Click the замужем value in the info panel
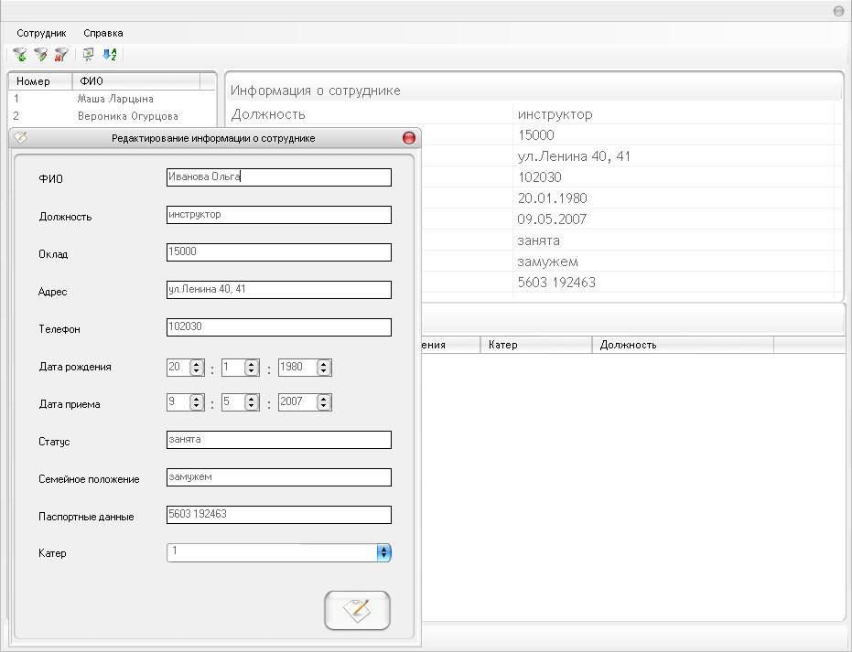Viewport: 852px width, 652px height. tap(547, 262)
